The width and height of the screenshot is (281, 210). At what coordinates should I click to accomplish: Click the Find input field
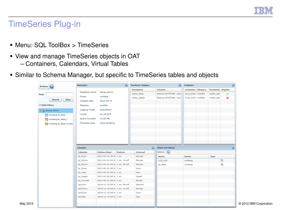pyautogui.click(x=60, y=94)
